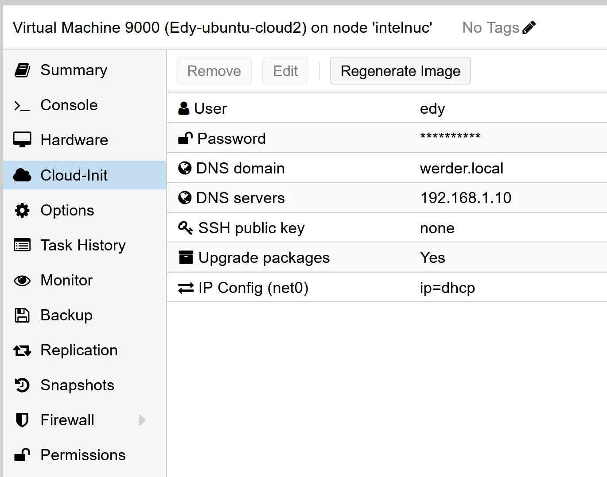Click the Replication arrows icon
Viewport: 607px width, 477px height.
pyautogui.click(x=21, y=350)
